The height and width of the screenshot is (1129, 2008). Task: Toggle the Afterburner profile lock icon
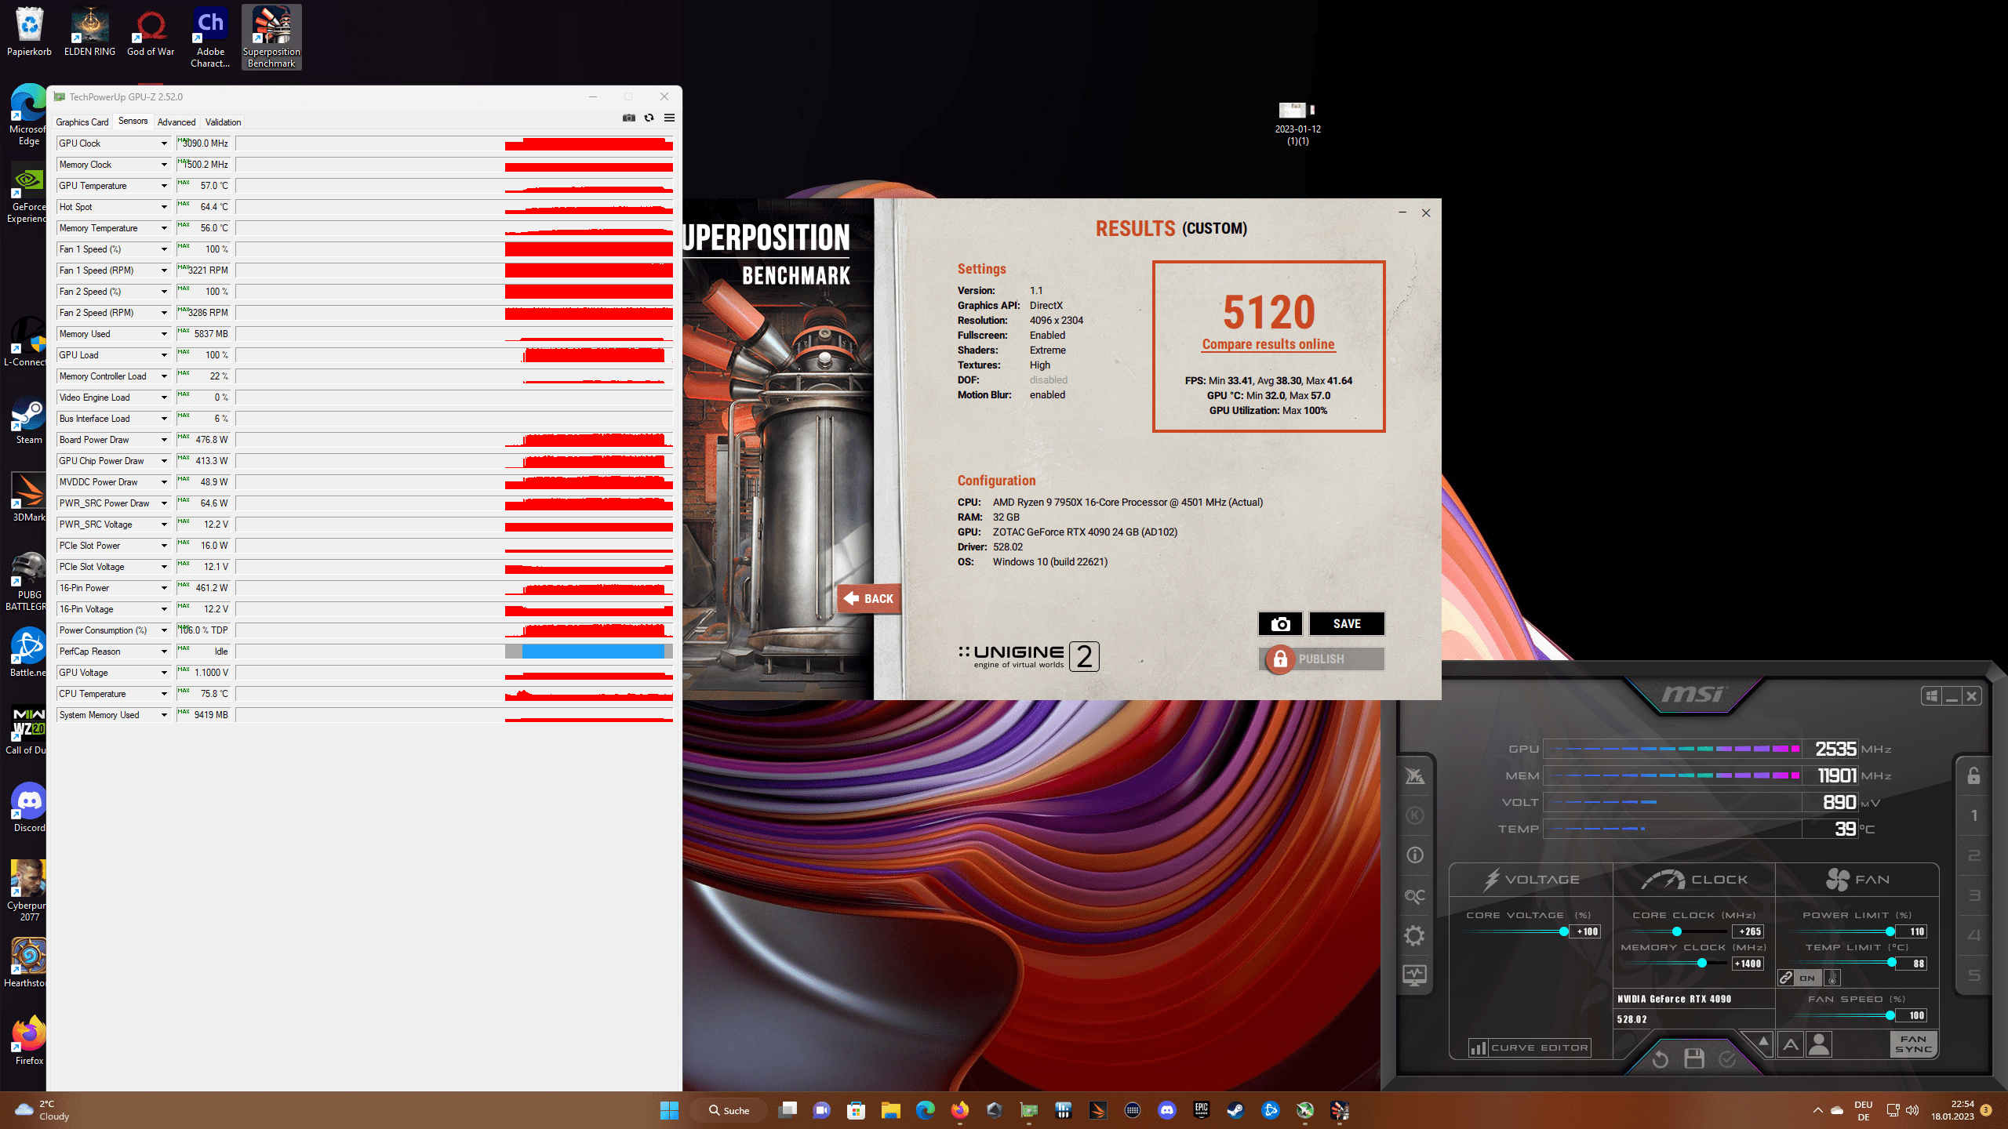(x=1973, y=775)
